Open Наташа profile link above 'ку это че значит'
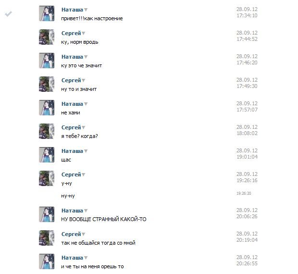Image resolution: width=298 pixels, height=274 pixels. pos(72,57)
